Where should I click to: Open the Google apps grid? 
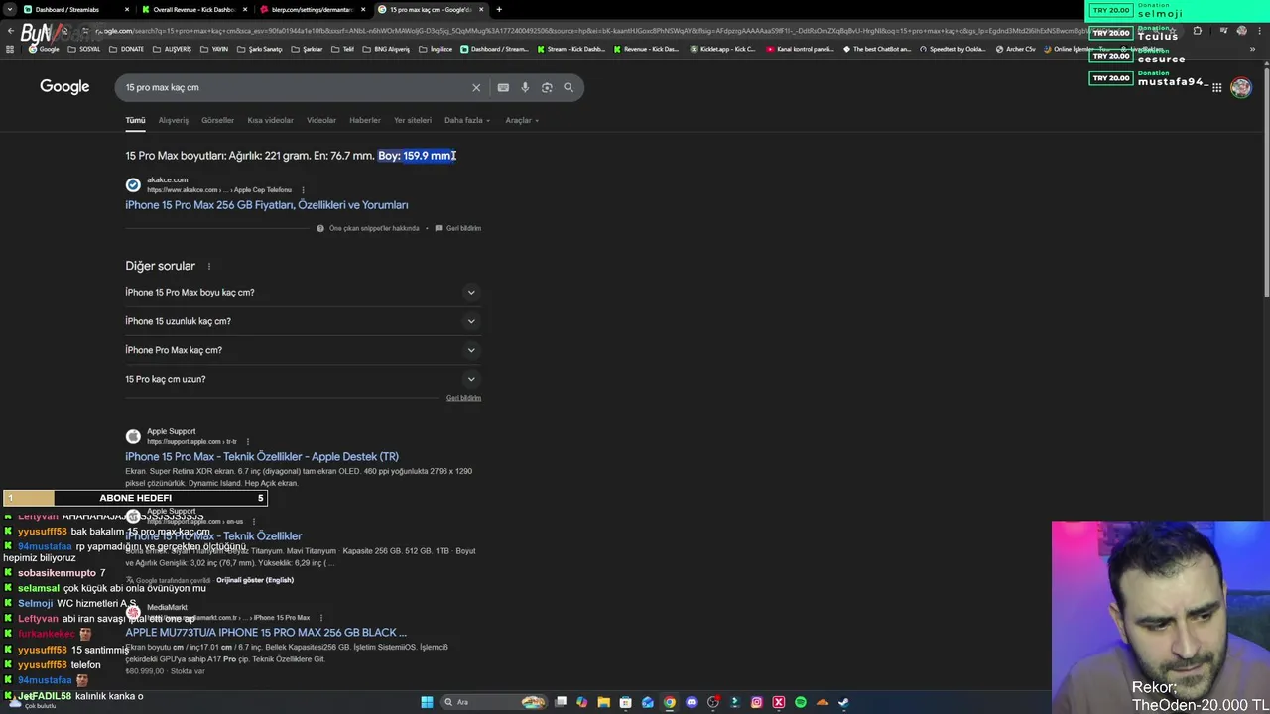click(x=1216, y=87)
